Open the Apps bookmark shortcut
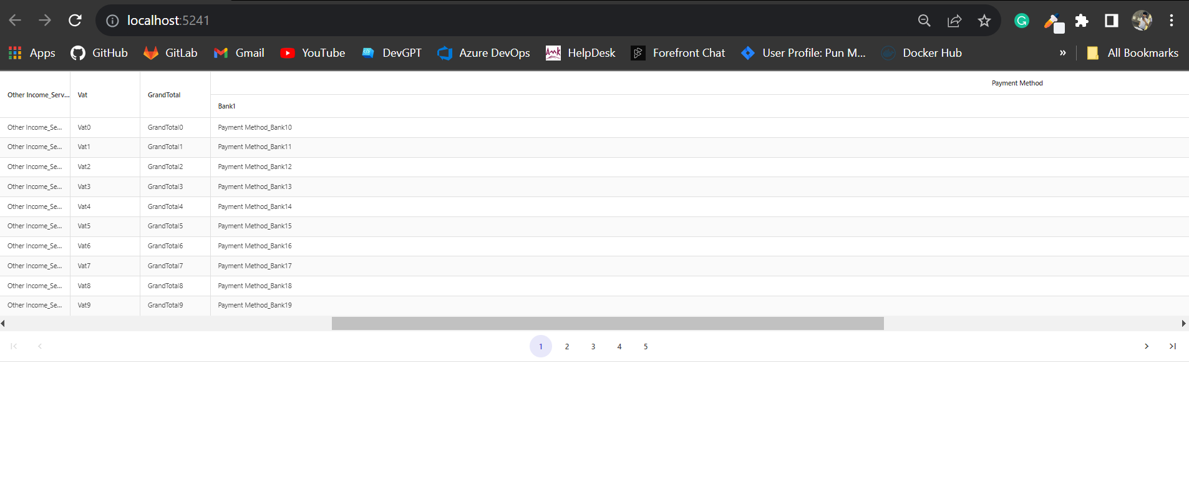Image resolution: width=1189 pixels, height=504 pixels. (32, 53)
